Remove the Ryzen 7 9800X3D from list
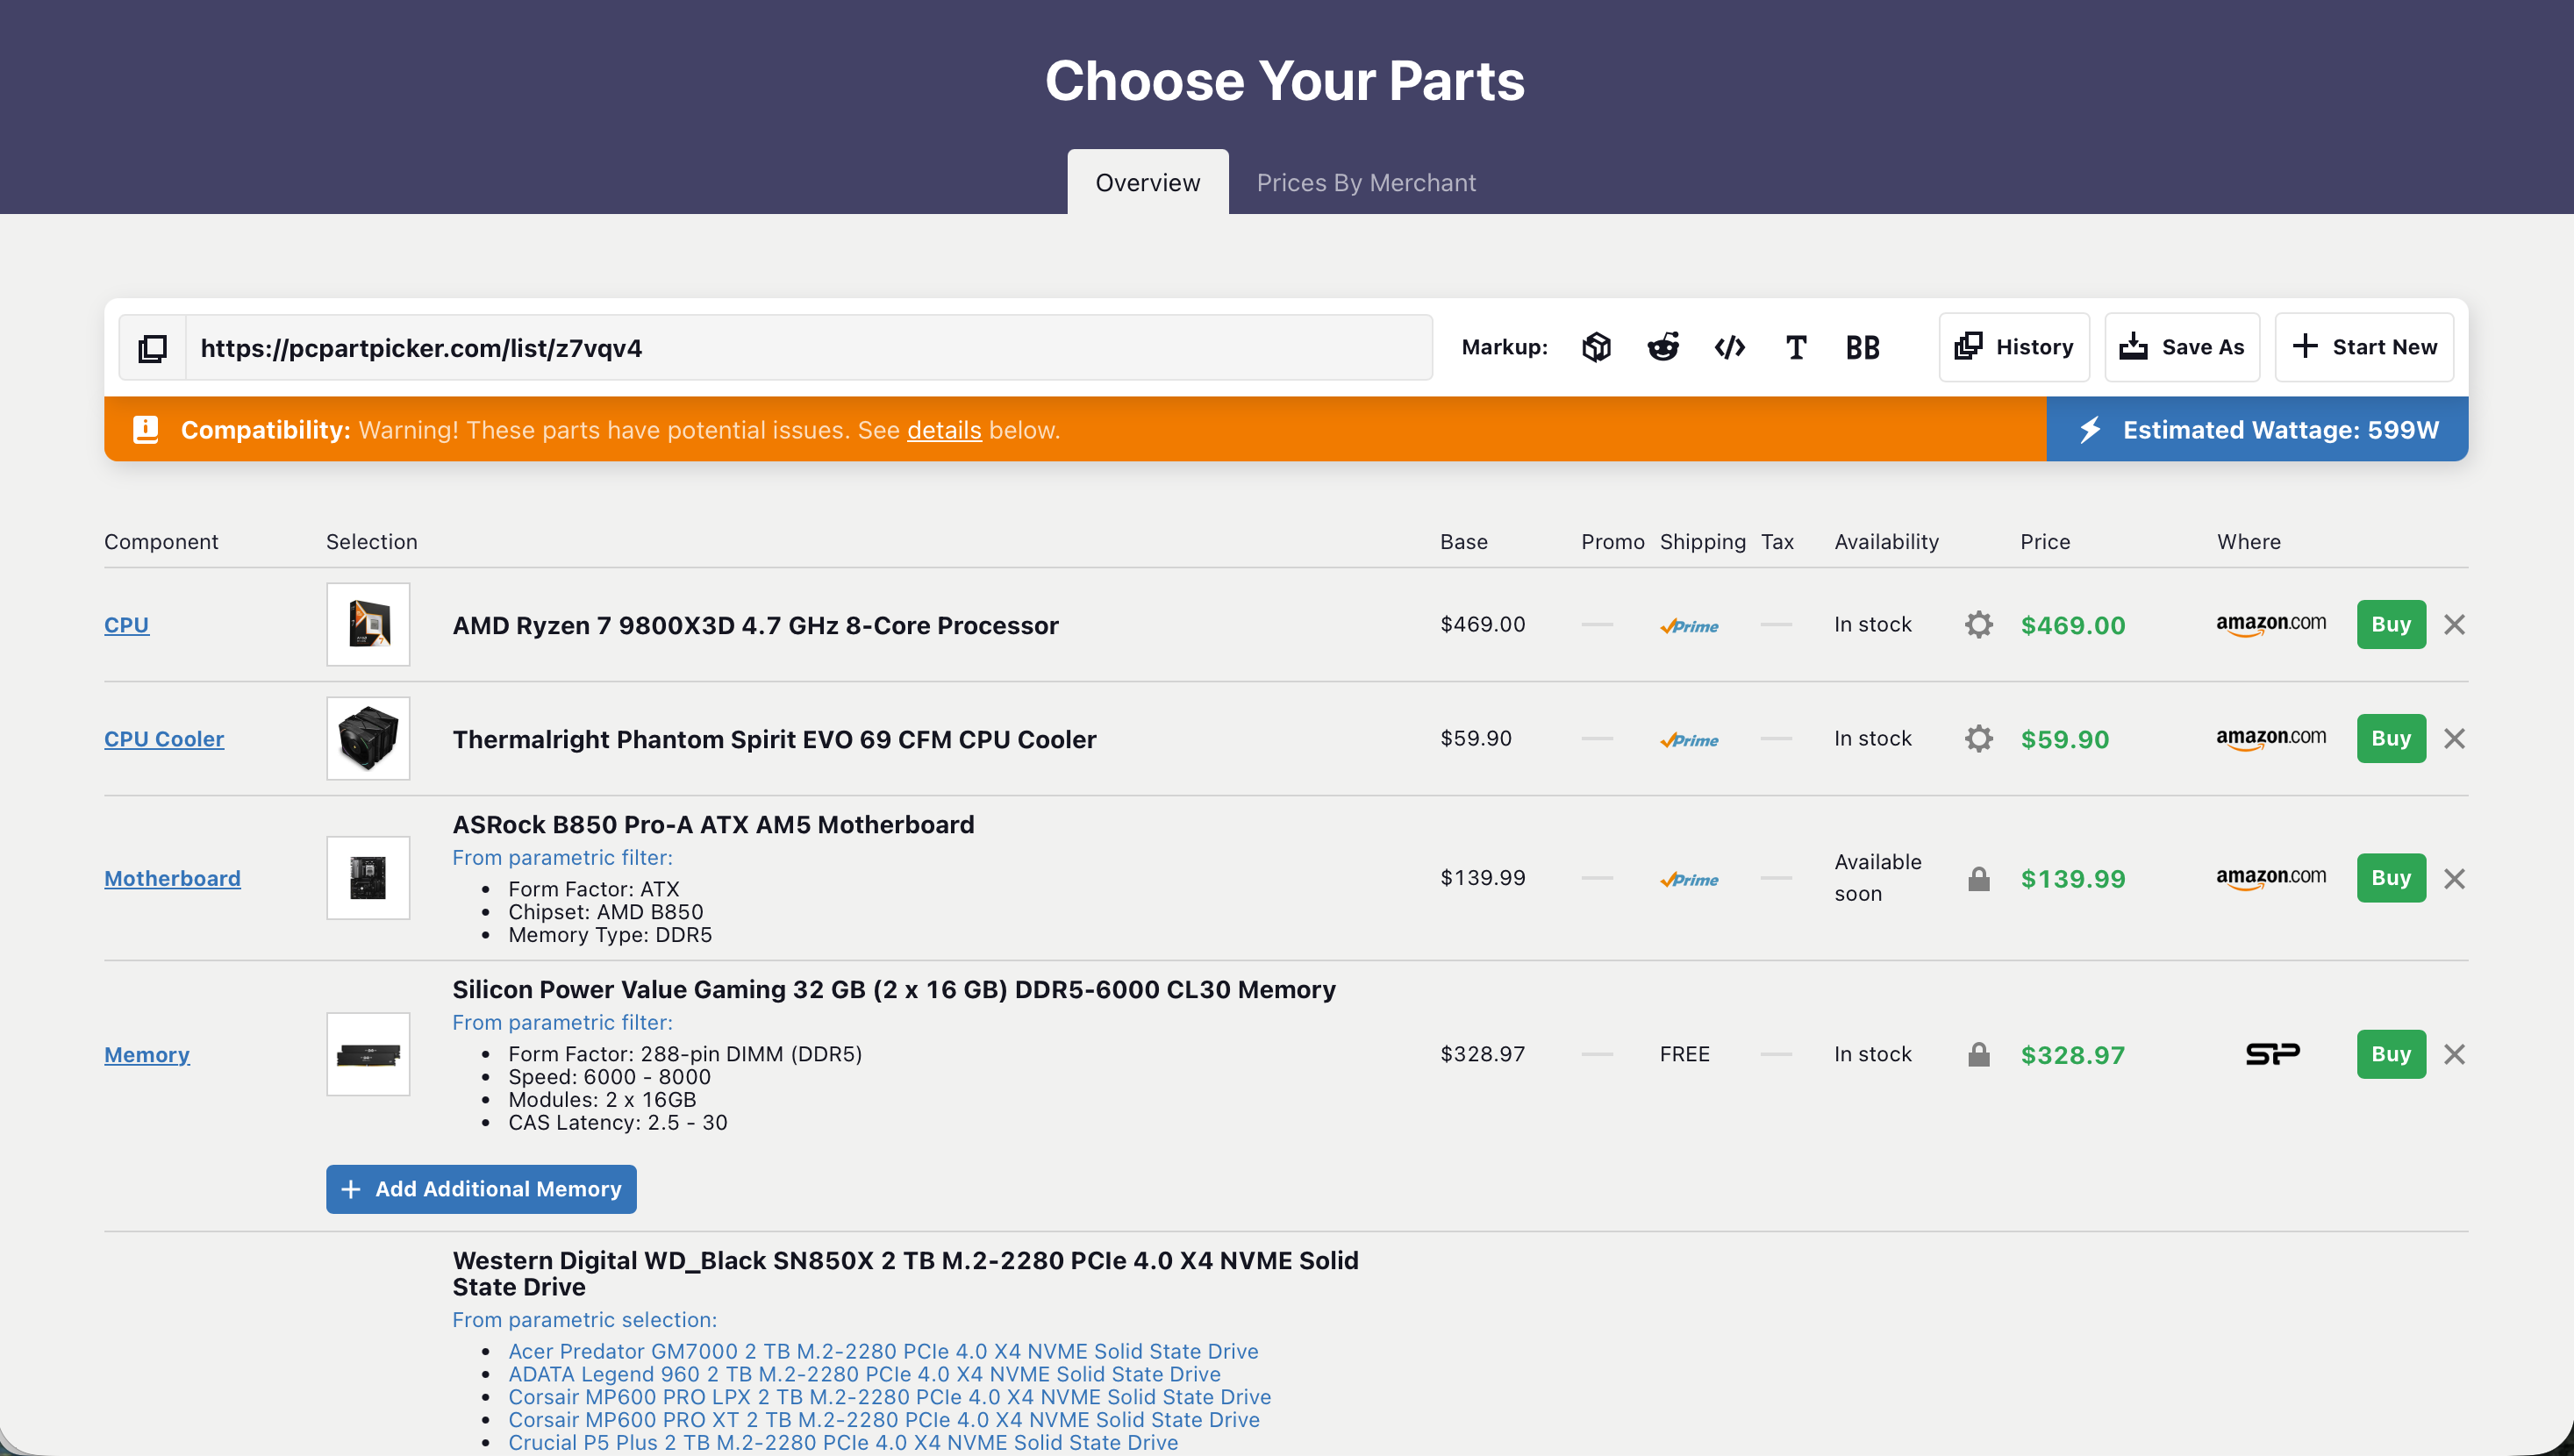This screenshot has width=2574, height=1456. tap(2454, 625)
